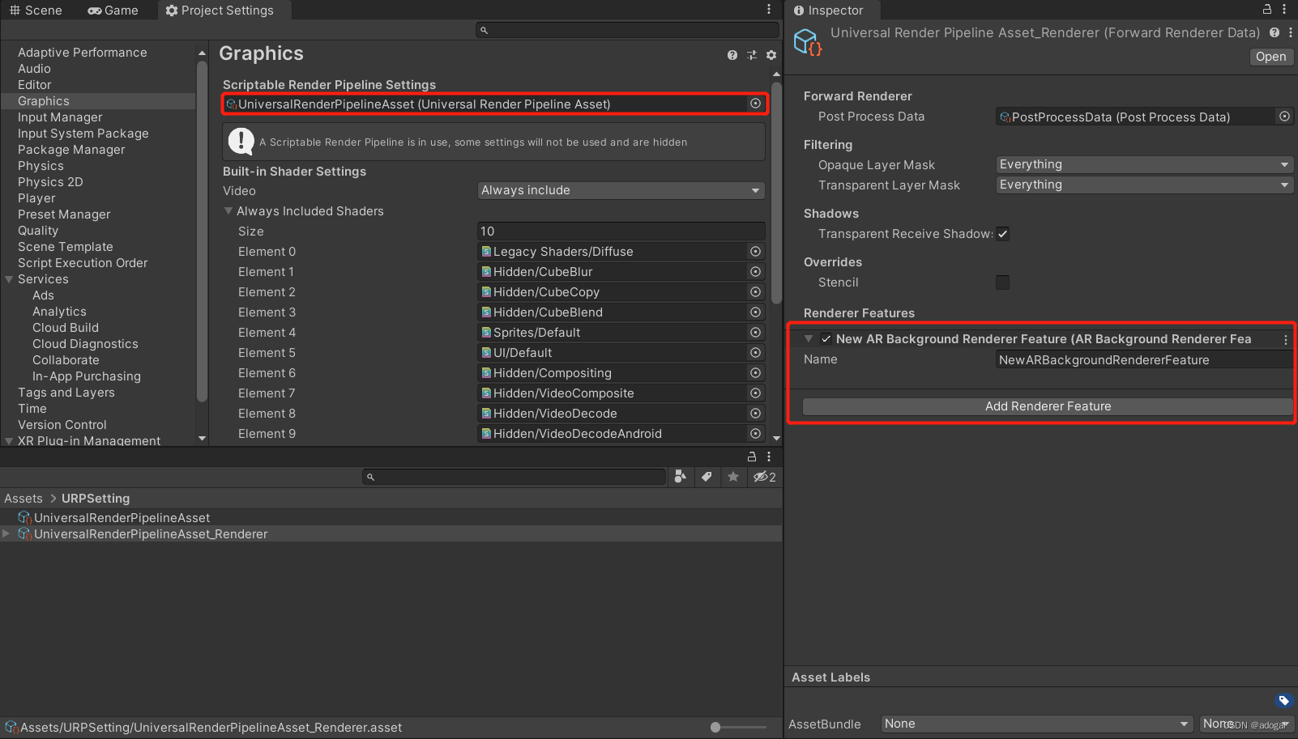Toggle the favorites star filter in Project window
This screenshot has height=739, width=1298.
tap(733, 477)
